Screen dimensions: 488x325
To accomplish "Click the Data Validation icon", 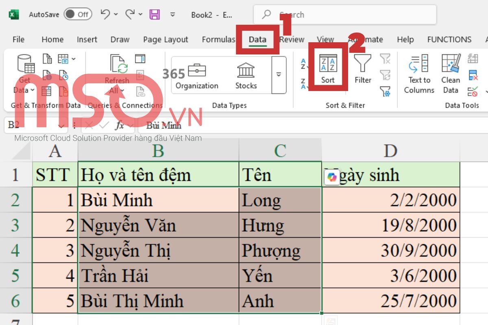I will click(473, 91).
